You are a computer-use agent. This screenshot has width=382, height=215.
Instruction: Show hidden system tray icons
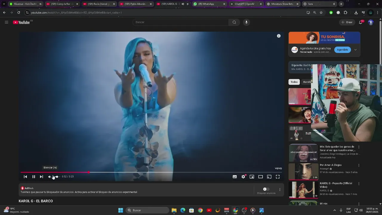(x=334, y=210)
